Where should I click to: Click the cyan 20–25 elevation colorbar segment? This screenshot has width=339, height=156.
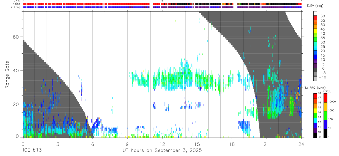(315, 49)
